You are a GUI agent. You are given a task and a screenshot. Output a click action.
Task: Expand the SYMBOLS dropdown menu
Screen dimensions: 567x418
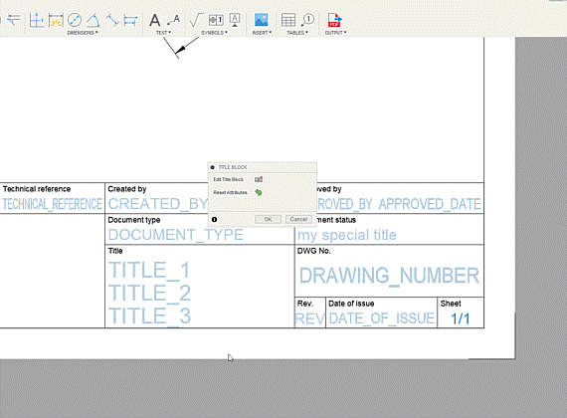point(214,33)
